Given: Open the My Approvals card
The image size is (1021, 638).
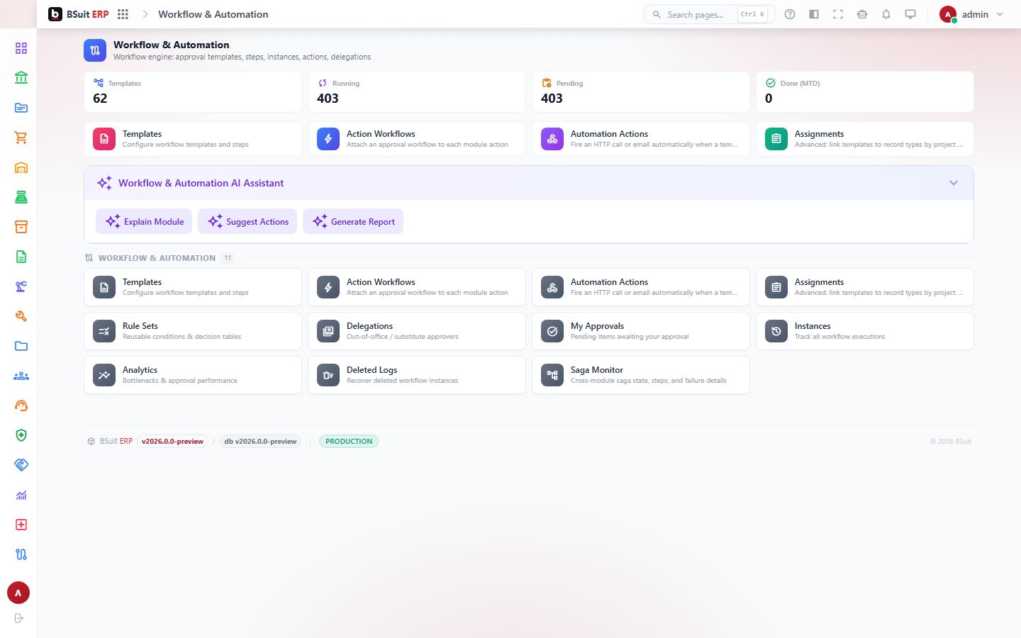Looking at the screenshot, I should [x=641, y=331].
